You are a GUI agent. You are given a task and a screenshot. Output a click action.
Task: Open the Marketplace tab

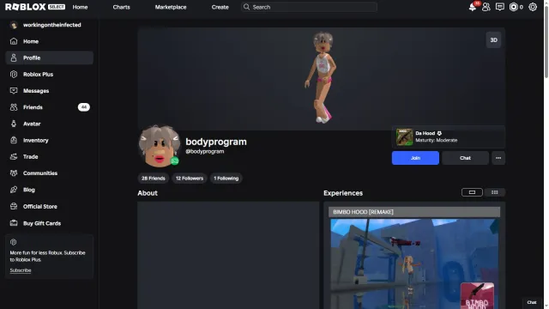(x=171, y=7)
